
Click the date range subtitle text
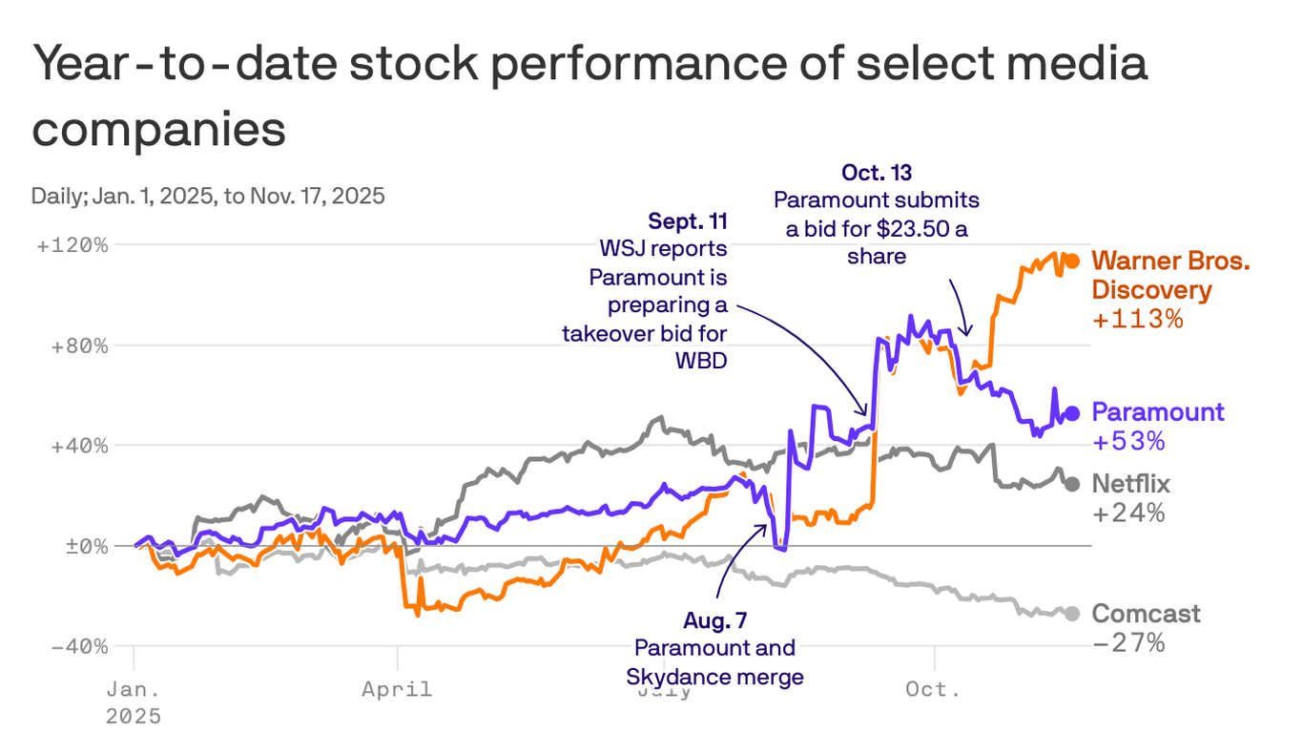coord(208,197)
